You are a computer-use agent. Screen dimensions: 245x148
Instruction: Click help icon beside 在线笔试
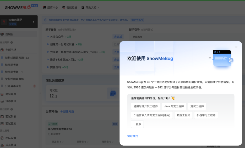point(12,43)
